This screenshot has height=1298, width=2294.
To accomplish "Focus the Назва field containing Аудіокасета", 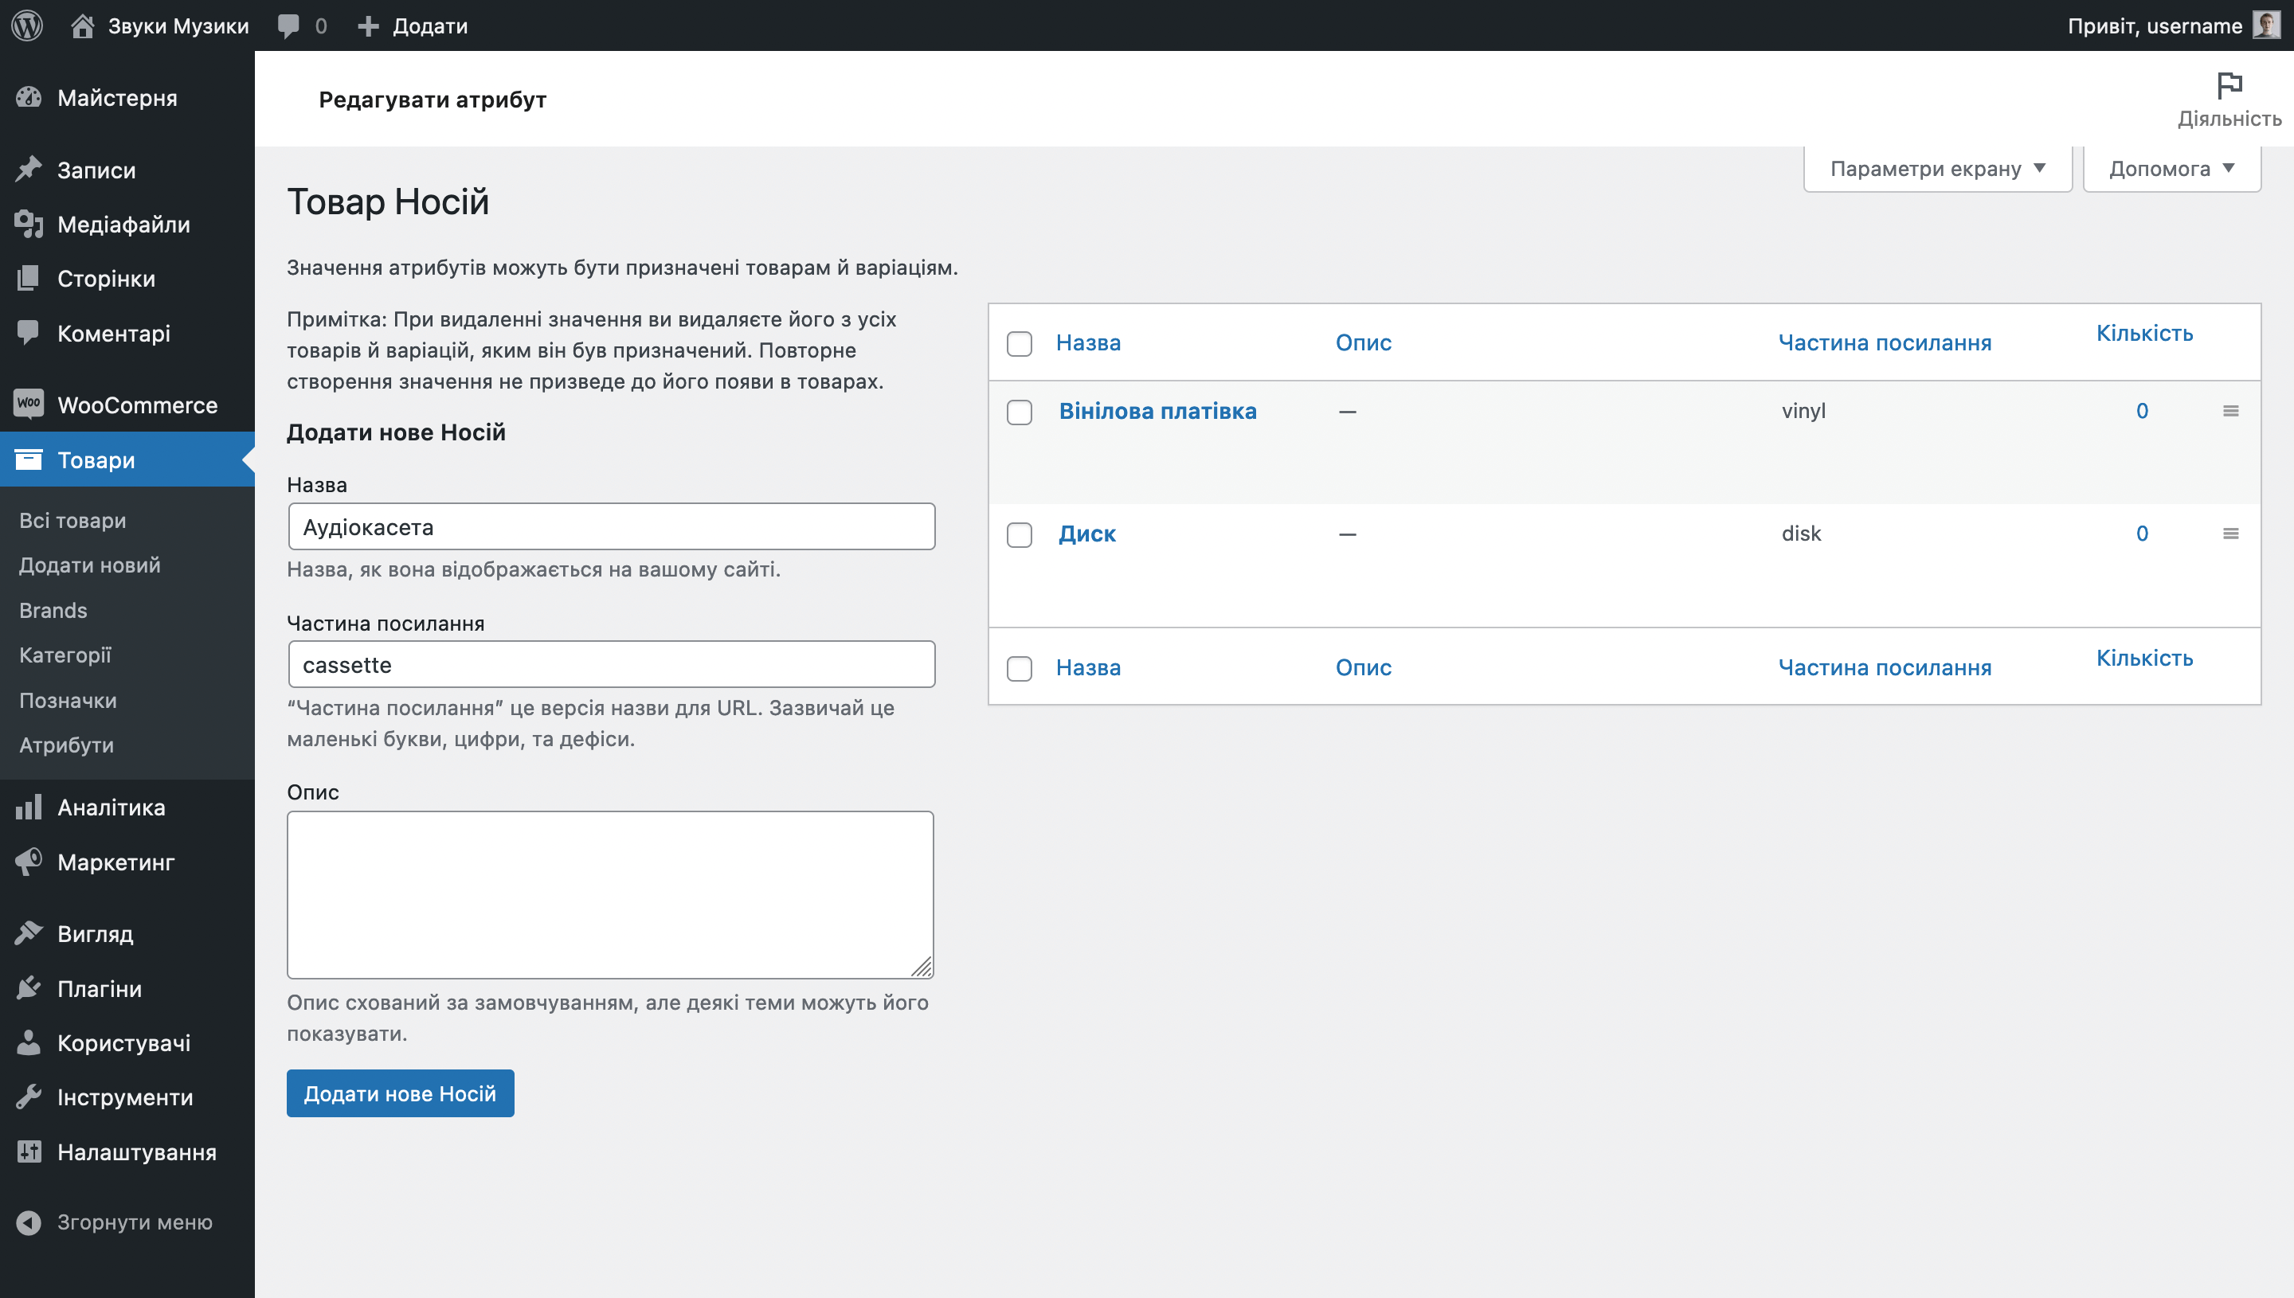I will (612, 526).
